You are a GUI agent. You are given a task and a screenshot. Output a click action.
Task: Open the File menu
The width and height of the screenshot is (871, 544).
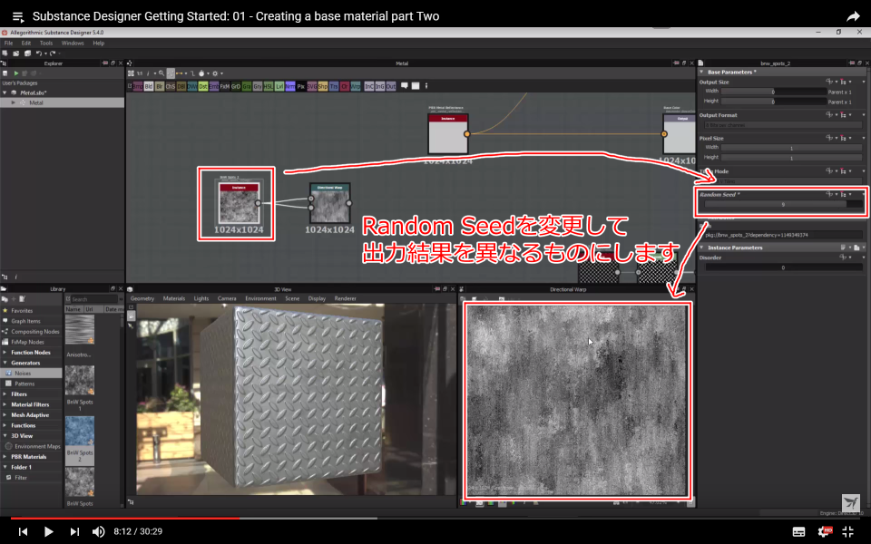coord(8,43)
